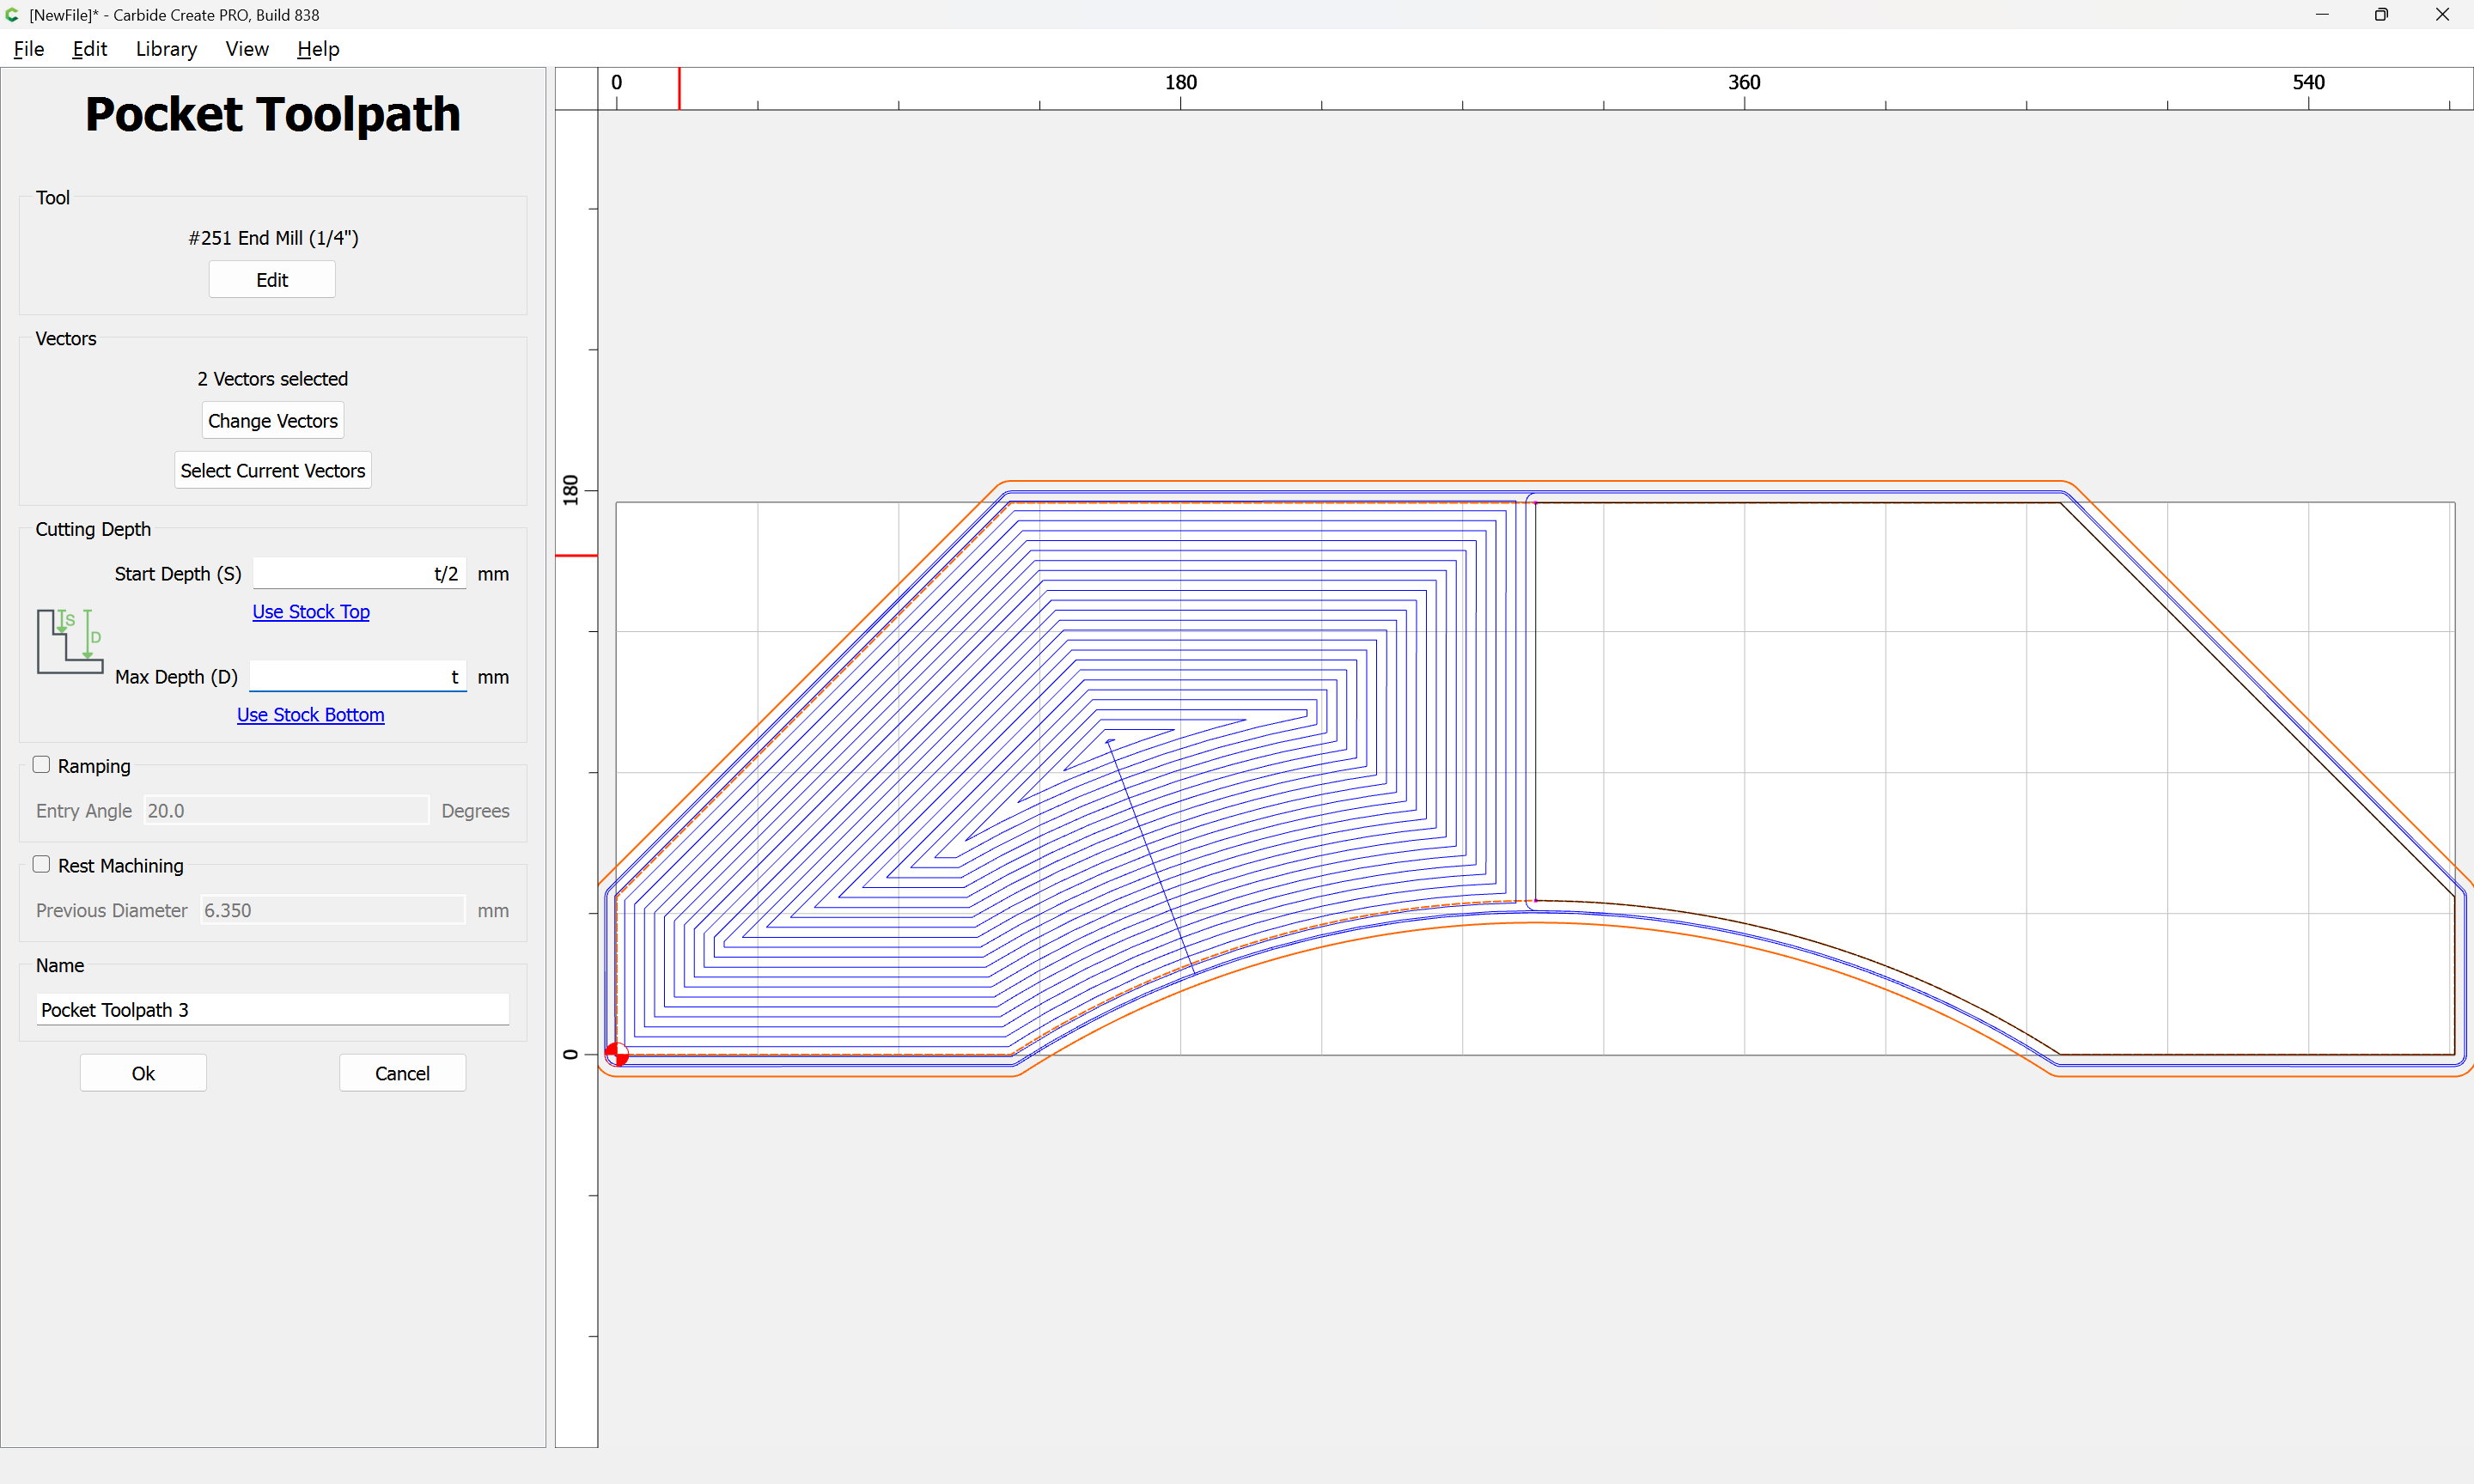Screen dimensions: 2474x1484
Task: Enable the Rest Machining checkbox
Action: [41, 865]
